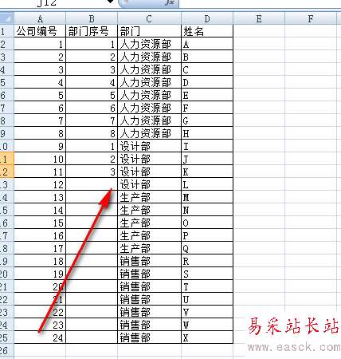Click company number cell 10
Image resolution: width=341 pixels, height=359 pixels.
pos(40,159)
